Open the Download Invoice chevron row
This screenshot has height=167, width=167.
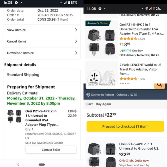point(42,53)
